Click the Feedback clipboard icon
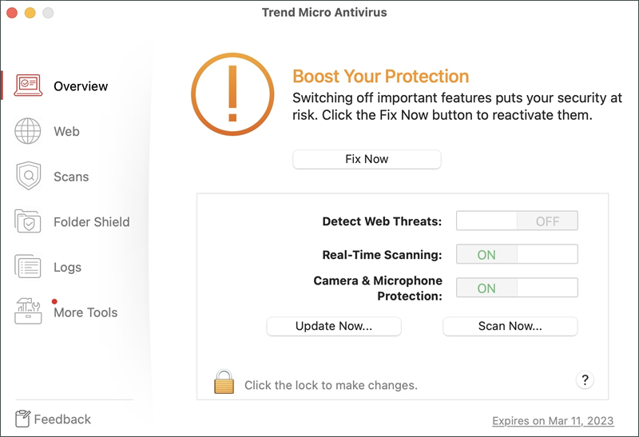 pyautogui.click(x=22, y=419)
